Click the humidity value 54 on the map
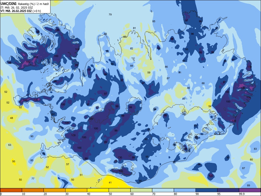Image resolution: width=261 pixels, height=196 pixels. pos(210,106)
